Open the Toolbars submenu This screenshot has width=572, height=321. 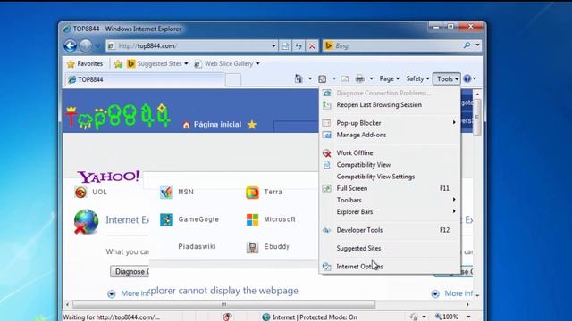point(390,200)
